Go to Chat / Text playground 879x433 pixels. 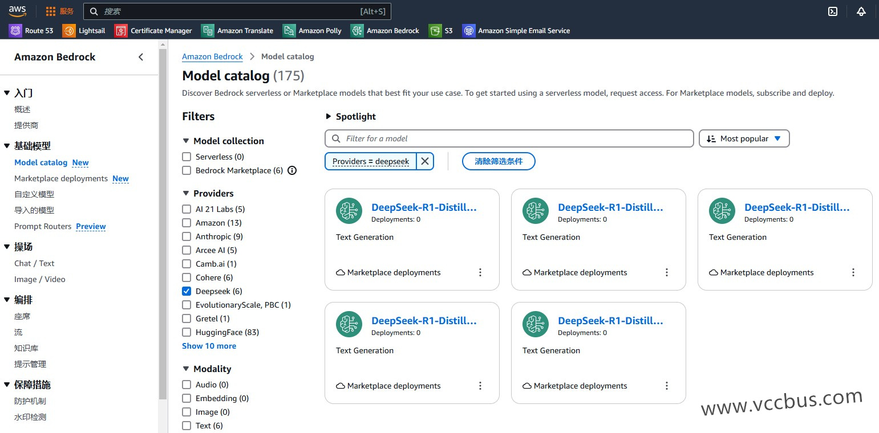coord(34,263)
